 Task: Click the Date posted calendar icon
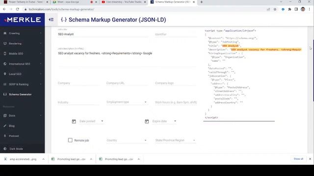(x=74, y=121)
